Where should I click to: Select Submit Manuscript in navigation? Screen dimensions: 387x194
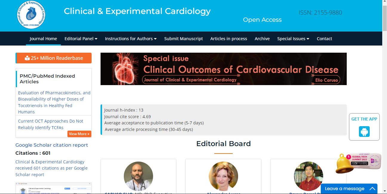(x=184, y=39)
